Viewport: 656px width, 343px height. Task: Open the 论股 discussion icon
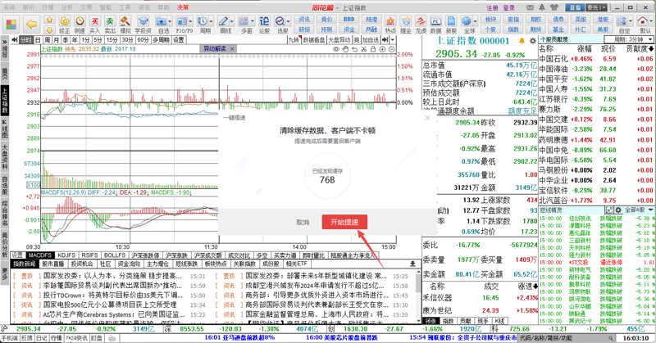[x=264, y=25]
